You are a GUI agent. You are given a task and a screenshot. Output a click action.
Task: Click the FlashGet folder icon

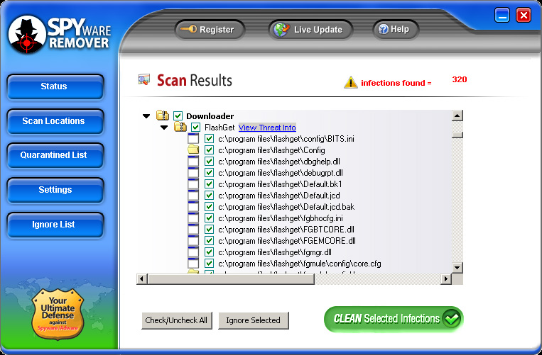180,127
